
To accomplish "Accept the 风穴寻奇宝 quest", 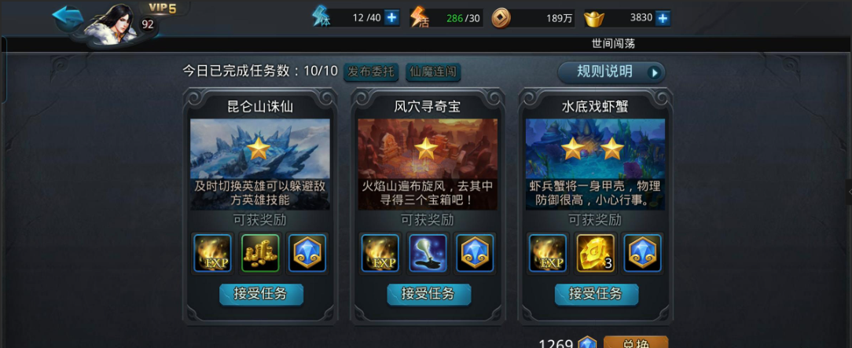I will click(428, 295).
